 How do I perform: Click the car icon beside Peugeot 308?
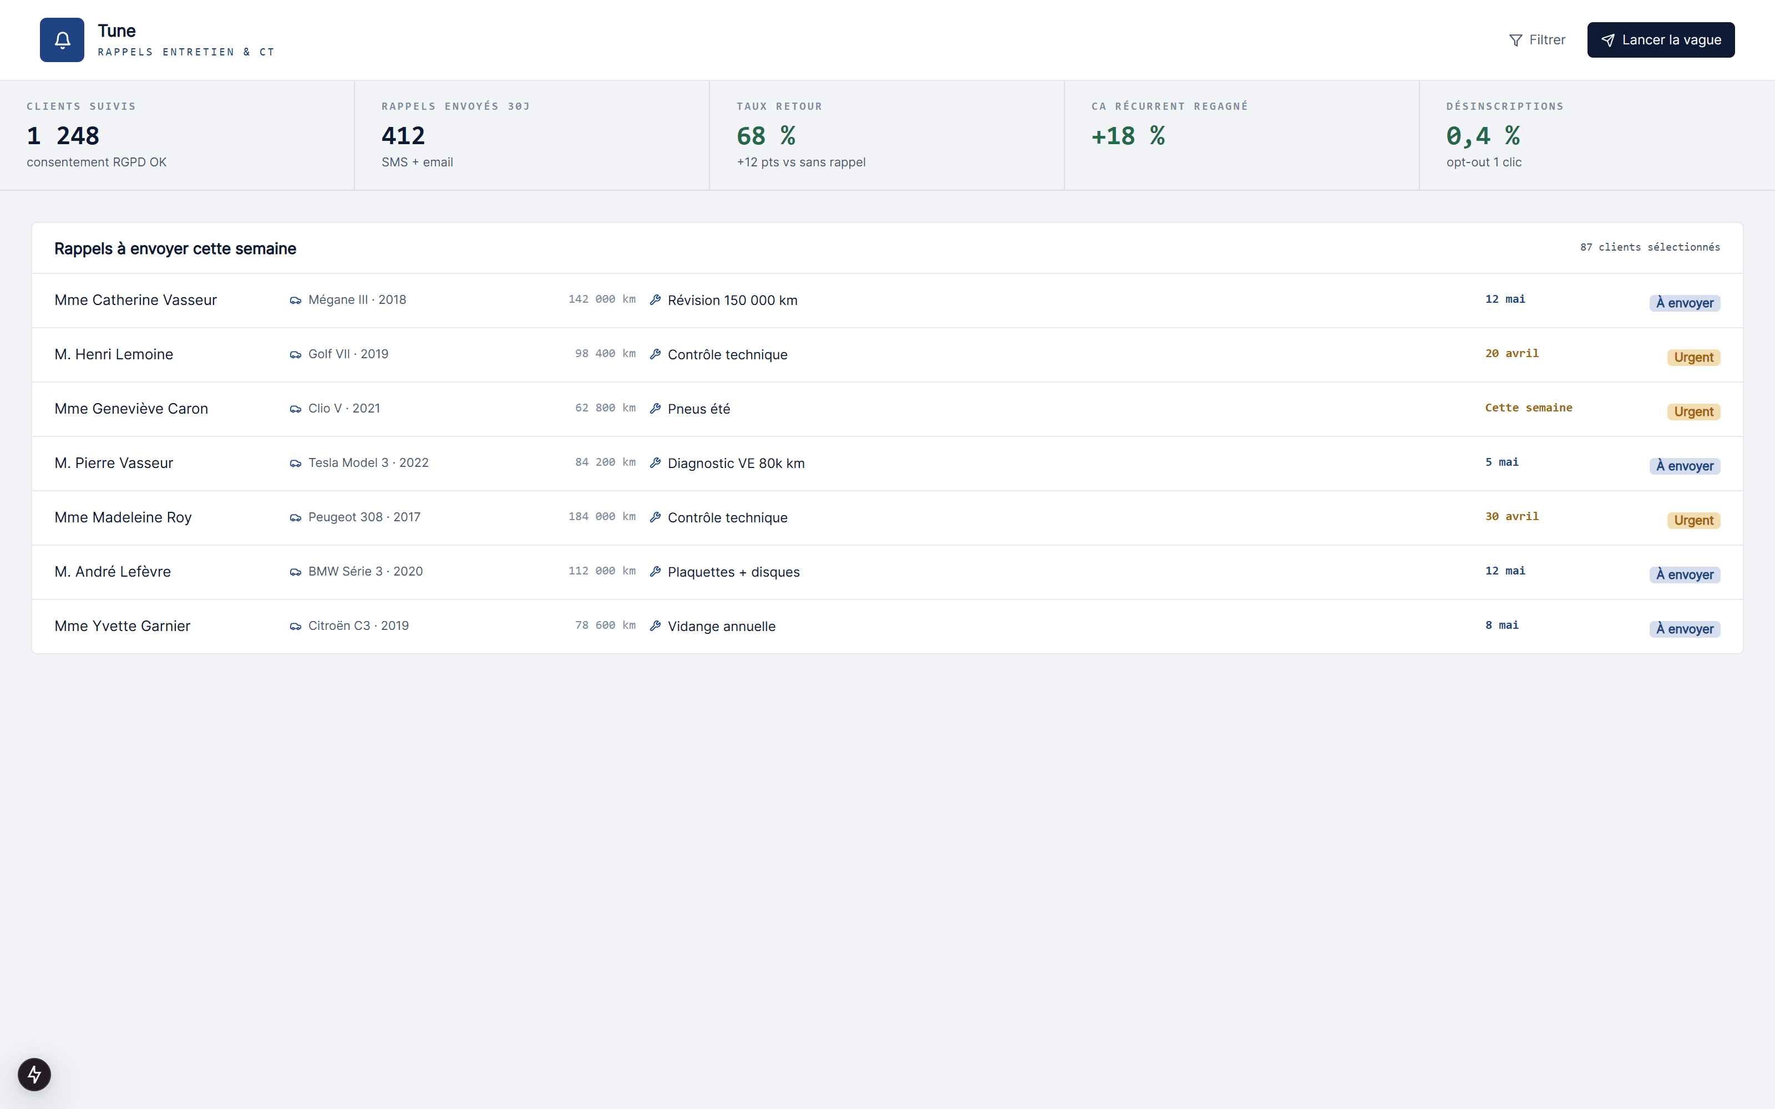[296, 517]
